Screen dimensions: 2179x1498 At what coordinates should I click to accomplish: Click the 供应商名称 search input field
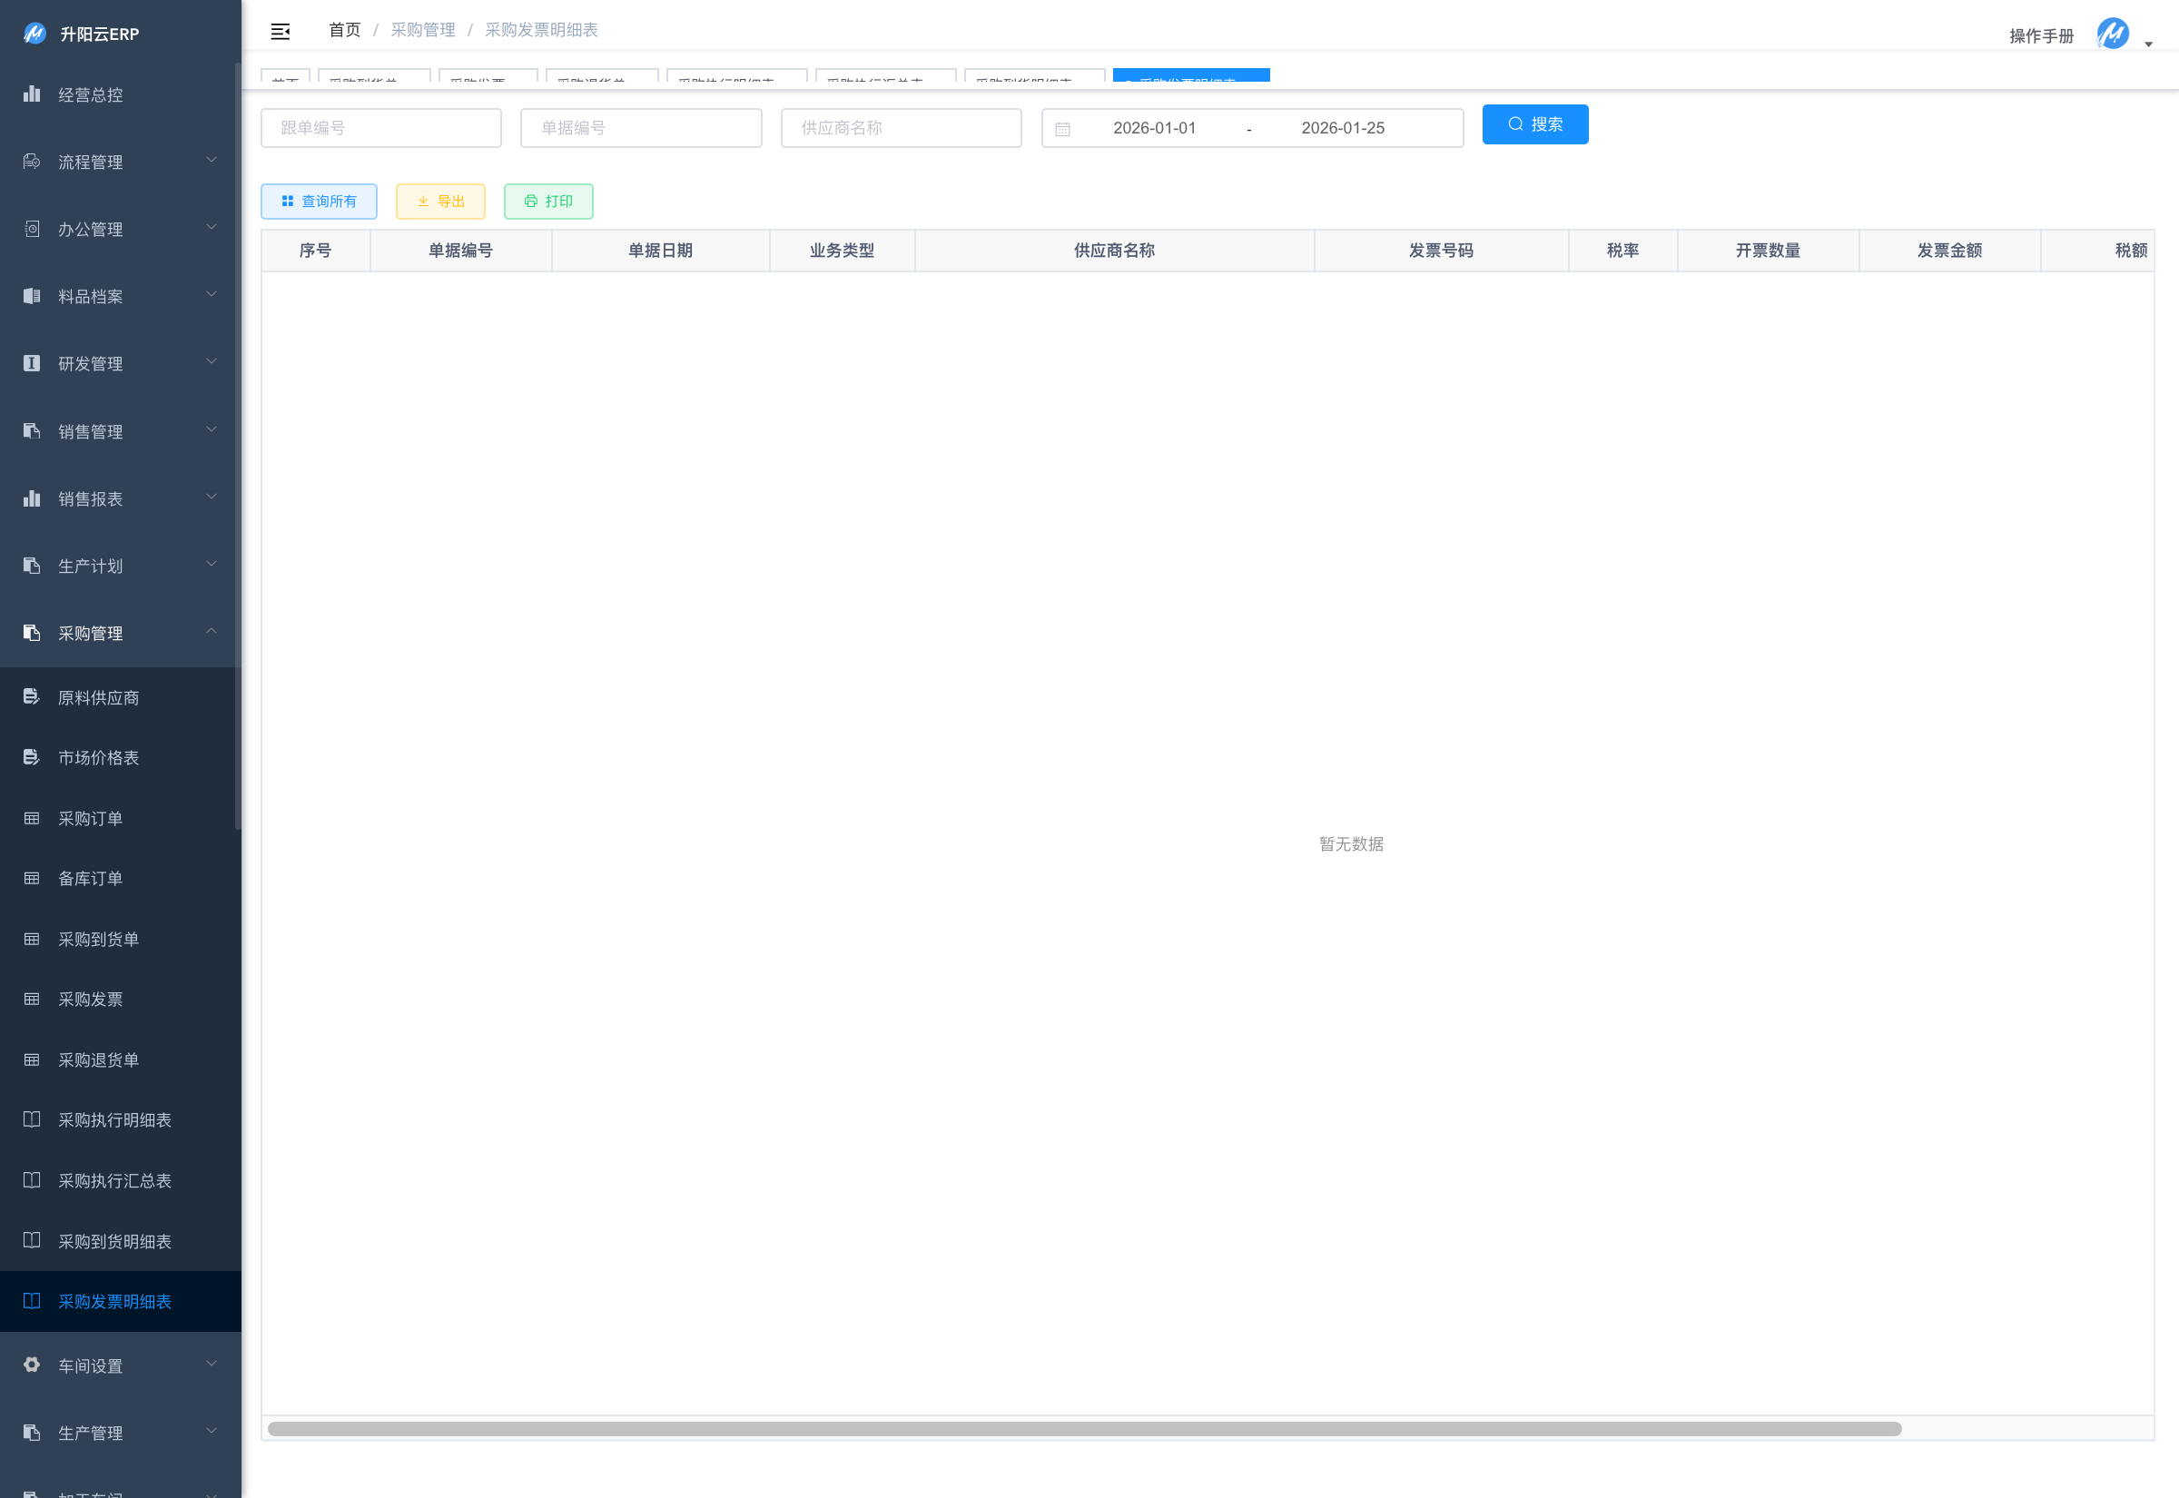click(901, 129)
